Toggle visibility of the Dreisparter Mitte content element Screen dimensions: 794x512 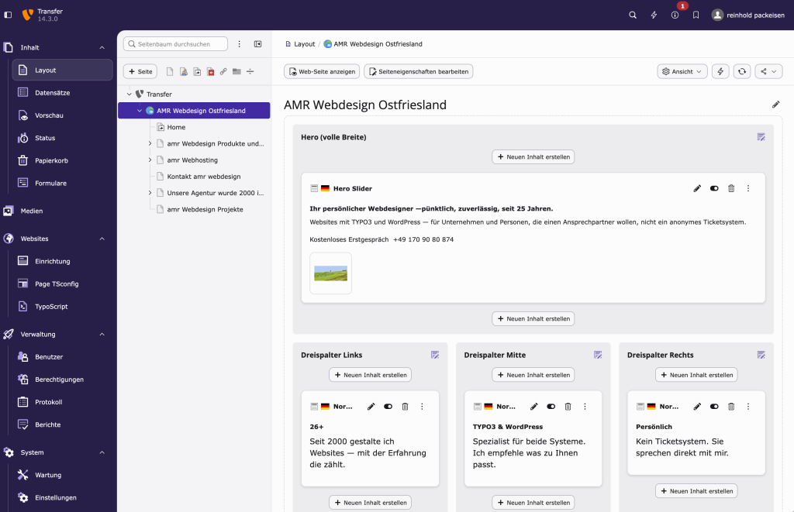pyautogui.click(x=551, y=406)
